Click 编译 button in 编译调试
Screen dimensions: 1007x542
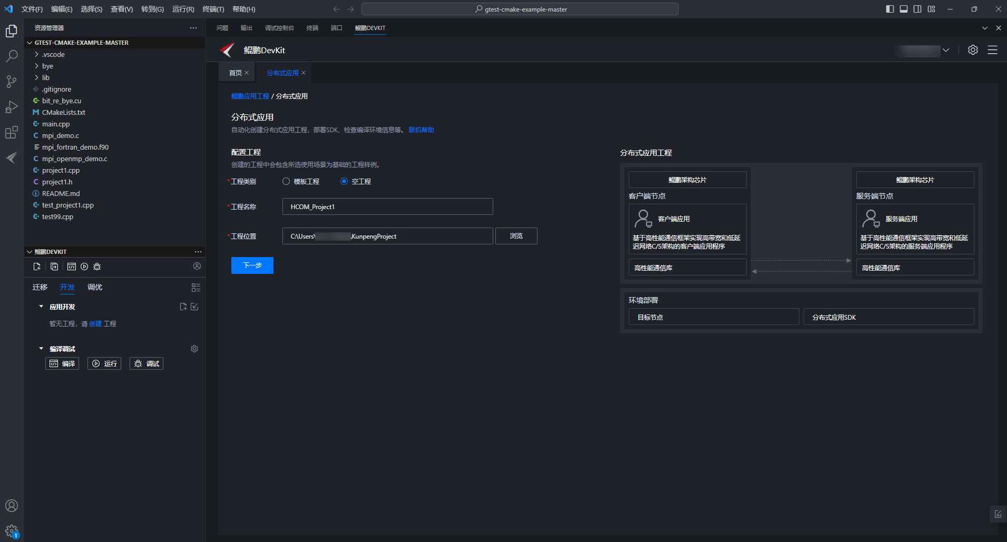coord(62,363)
